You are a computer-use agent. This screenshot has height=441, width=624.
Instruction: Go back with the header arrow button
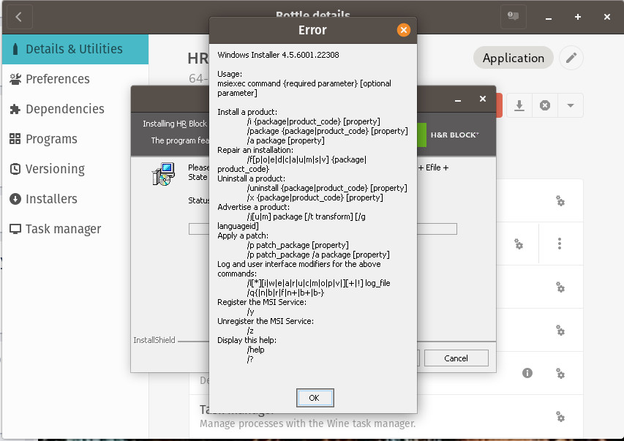tap(19, 17)
